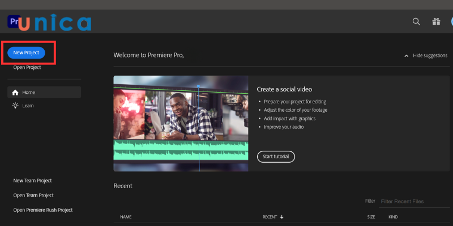This screenshot has height=226, width=453.
Task: Choose New Team Project
Action: click(x=32, y=181)
